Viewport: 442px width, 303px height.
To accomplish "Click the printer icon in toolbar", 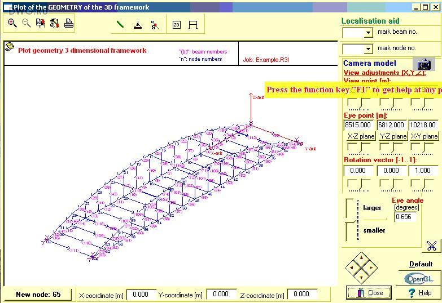I will click(x=68, y=23).
